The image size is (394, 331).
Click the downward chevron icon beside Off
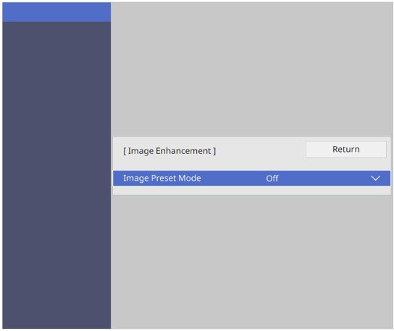[375, 179]
